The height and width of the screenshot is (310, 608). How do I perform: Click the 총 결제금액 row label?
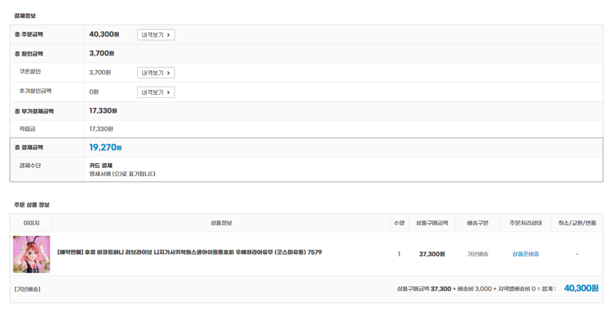pos(28,148)
